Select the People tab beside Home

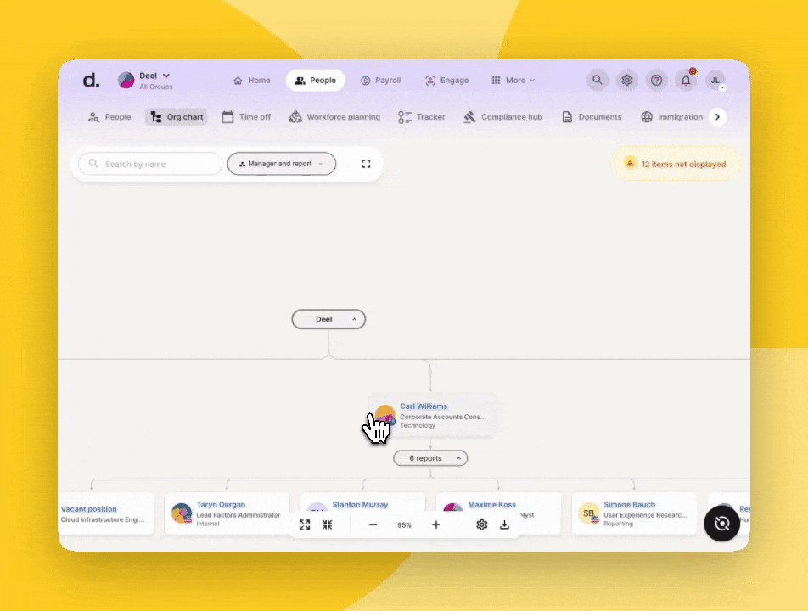click(x=316, y=81)
